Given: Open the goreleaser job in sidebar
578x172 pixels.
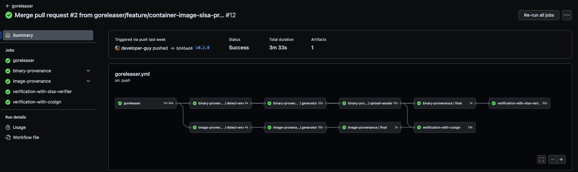Looking at the screenshot, I should point(24,60).
